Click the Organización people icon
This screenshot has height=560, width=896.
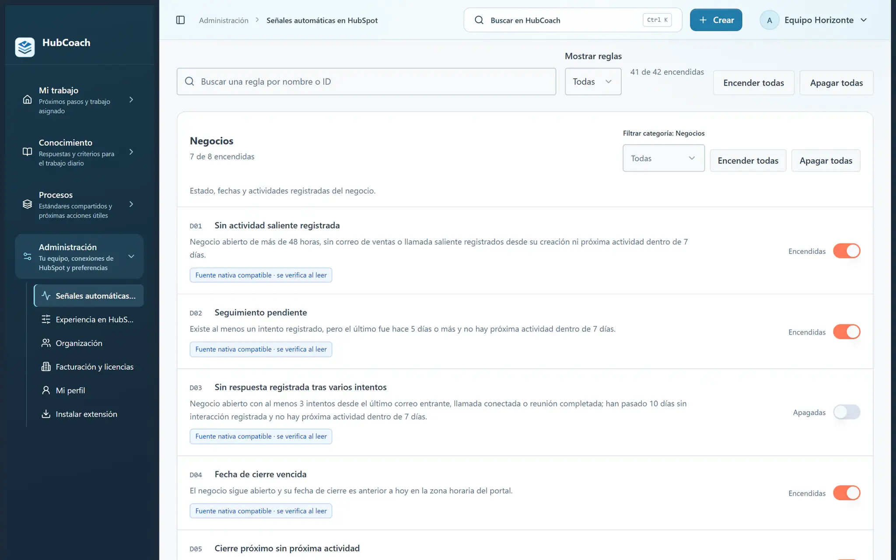pos(46,343)
